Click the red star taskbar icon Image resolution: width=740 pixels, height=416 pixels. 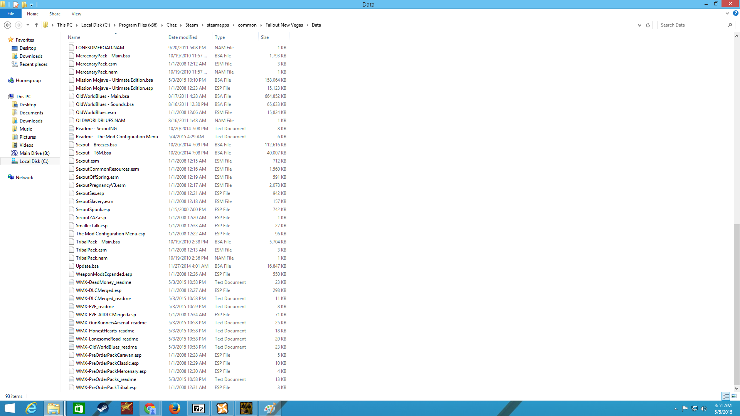pos(126,408)
